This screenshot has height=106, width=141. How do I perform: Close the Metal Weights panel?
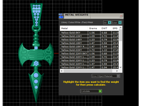coord(121,16)
